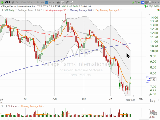Open the T dropdown button
This screenshot has height=120, width=160.
coord(146,2)
